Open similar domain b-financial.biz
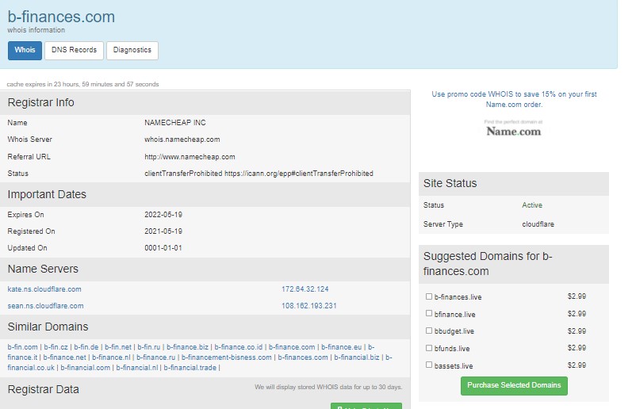This screenshot has width=636, height=409. tap(357, 357)
